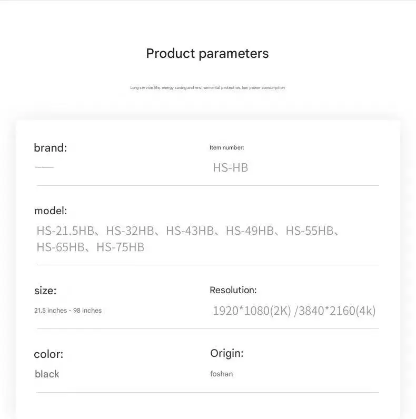Screen dimensions: 416x419
Task: Click model HS-49HB
Action: (250, 231)
